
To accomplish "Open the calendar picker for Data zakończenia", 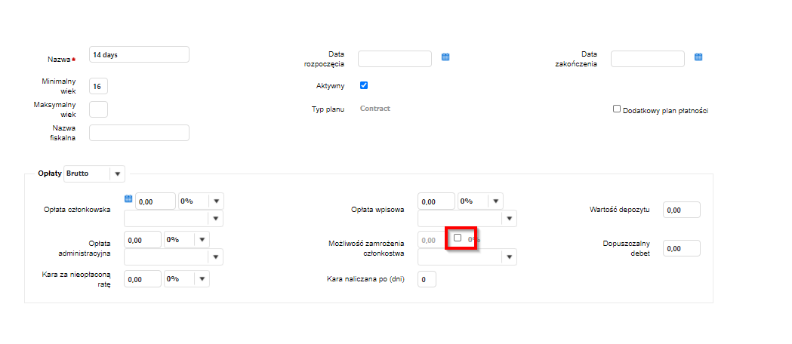I will click(698, 57).
